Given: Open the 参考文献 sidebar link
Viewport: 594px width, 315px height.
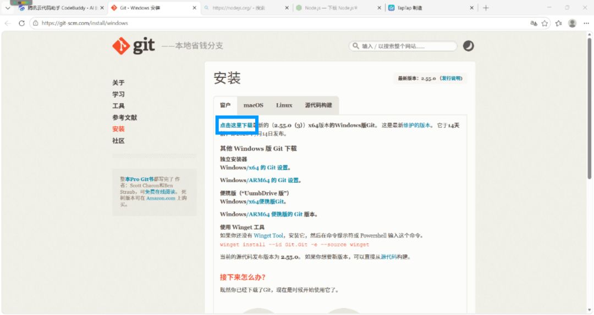Looking at the screenshot, I should (x=125, y=117).
